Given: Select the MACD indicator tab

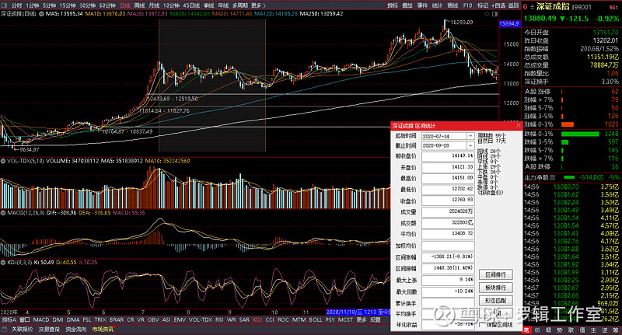Looking at the screenshot, I should coord(40,319).
